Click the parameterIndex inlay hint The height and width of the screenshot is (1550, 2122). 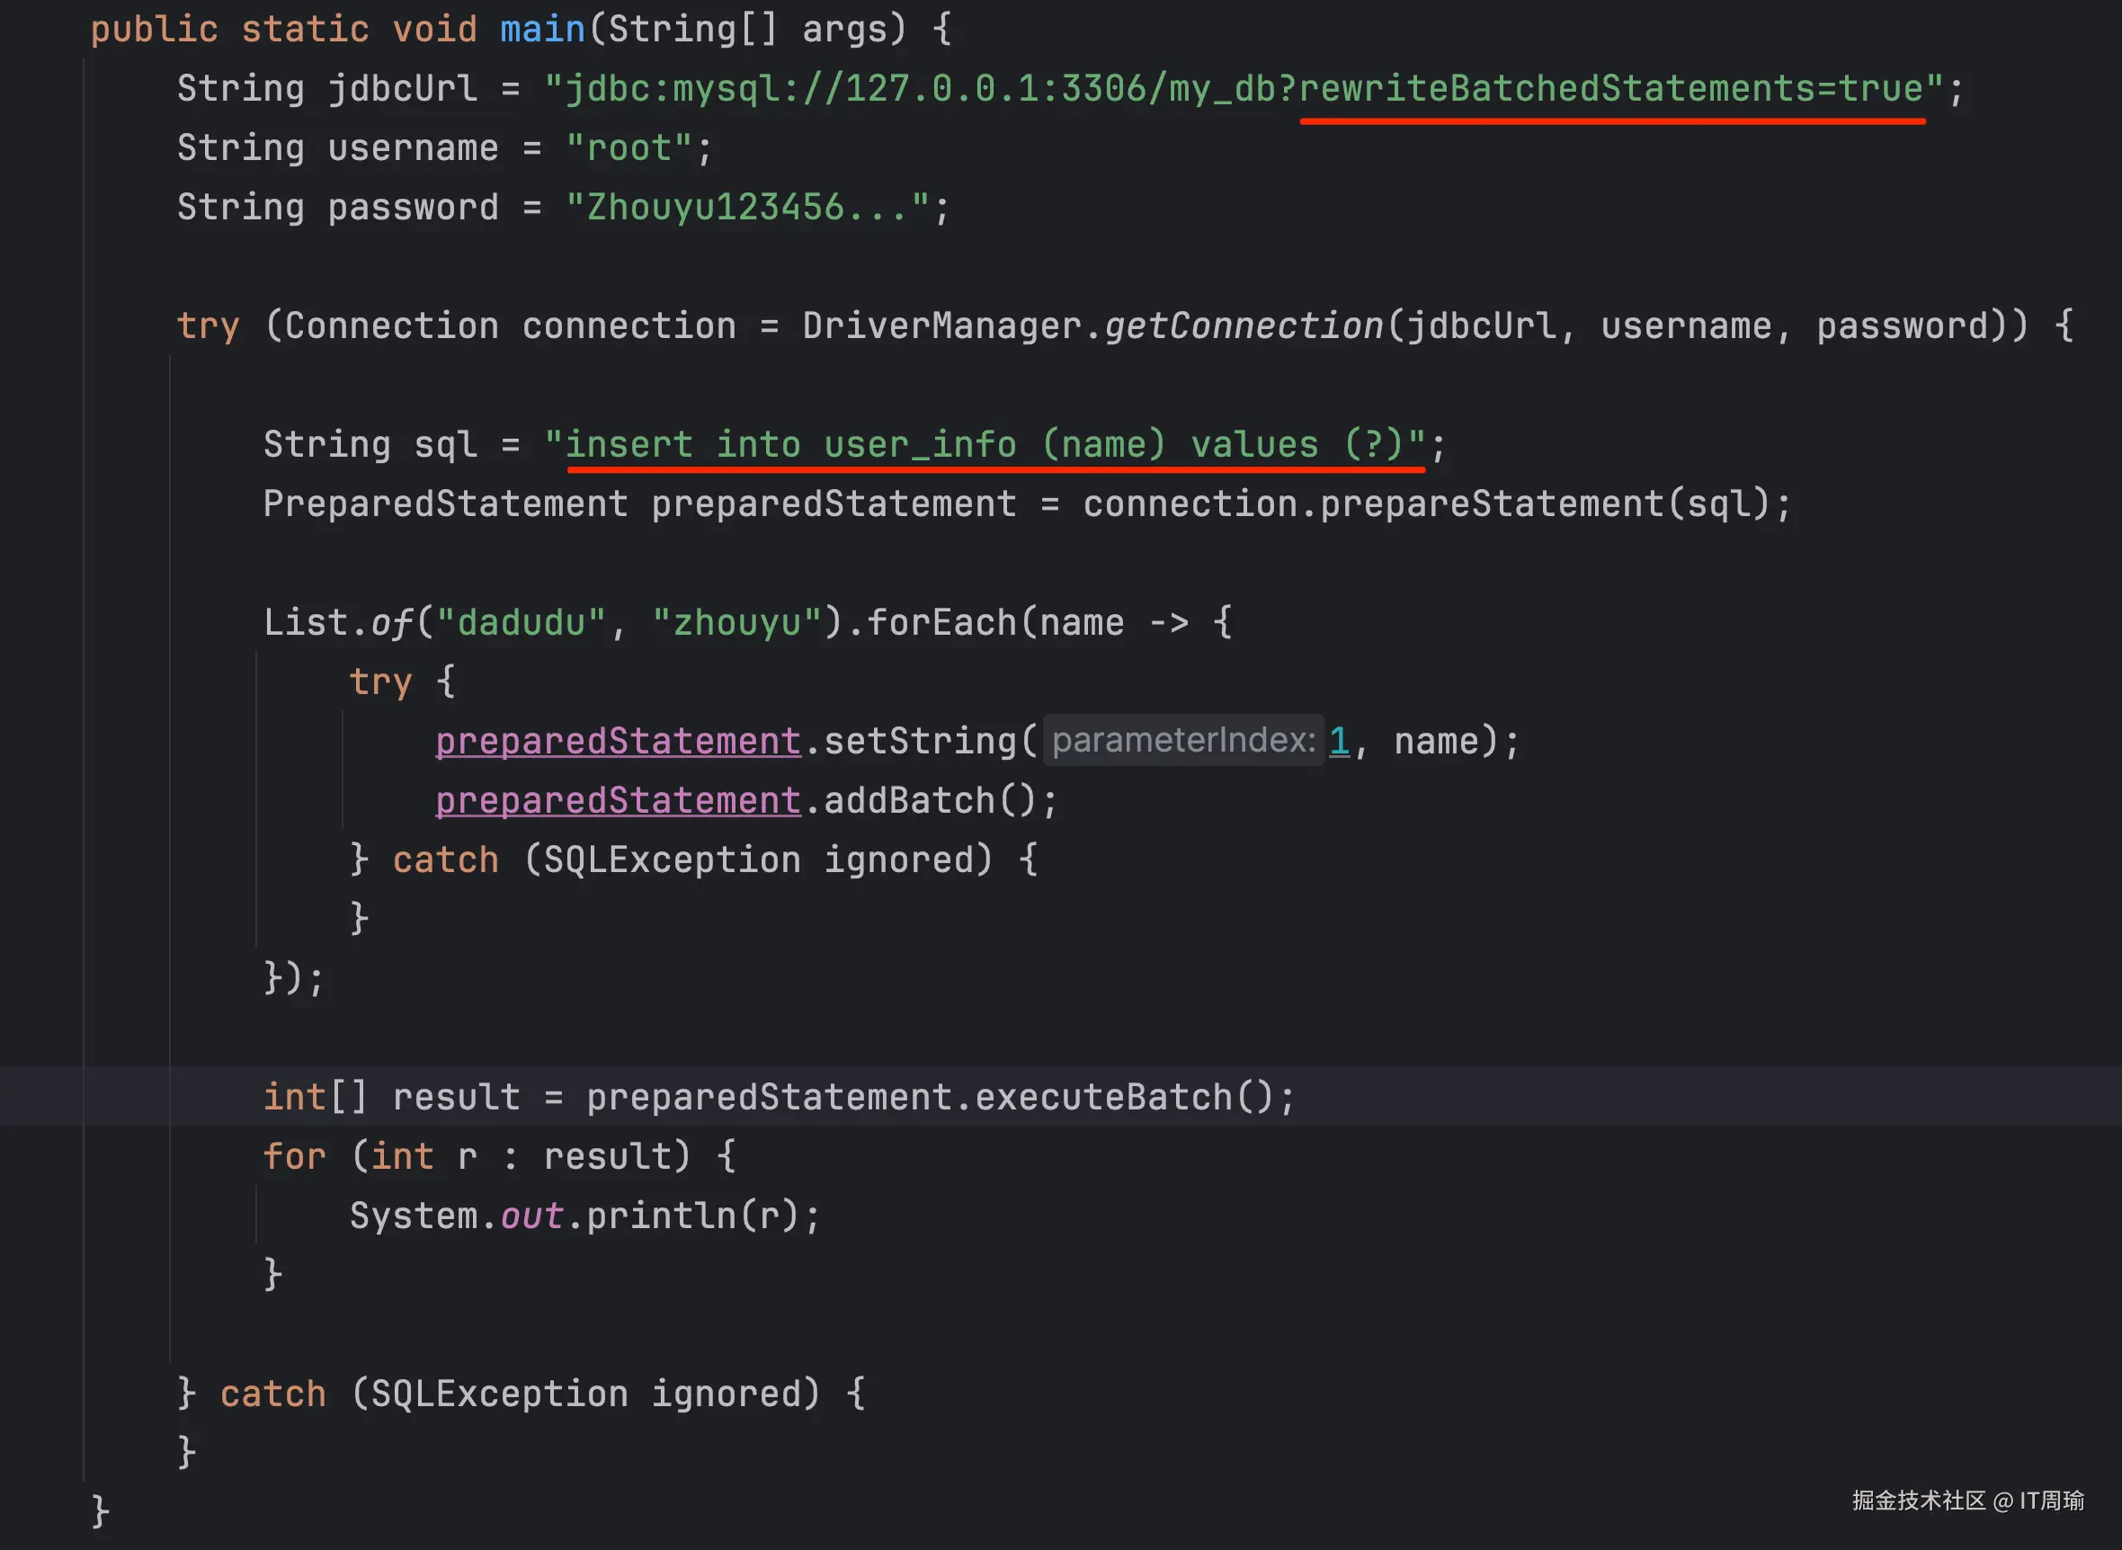[x=1183, y=741]
